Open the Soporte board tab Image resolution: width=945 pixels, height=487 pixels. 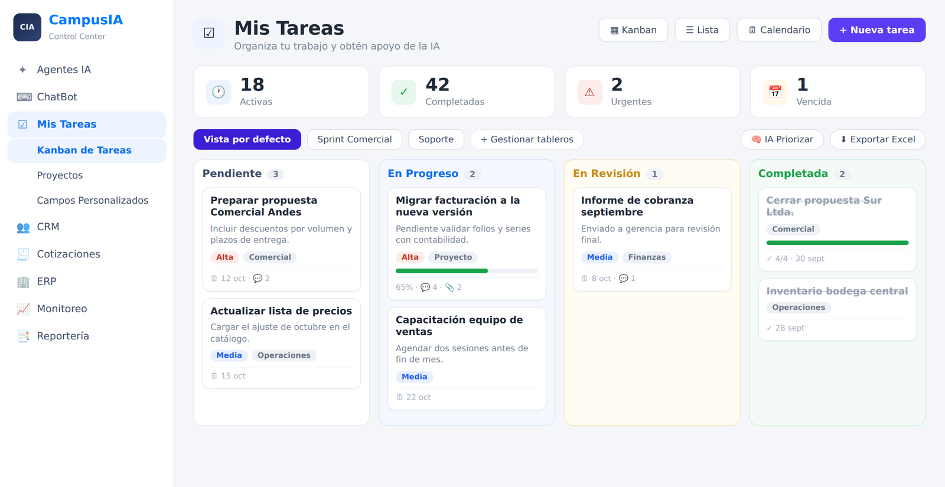point(436,139)
